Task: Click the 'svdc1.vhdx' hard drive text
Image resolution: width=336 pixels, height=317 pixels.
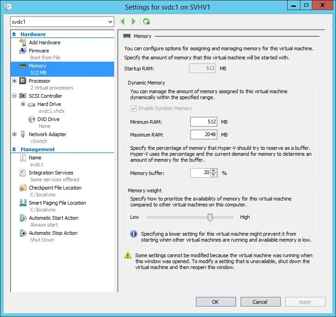Action: (52, 111)
